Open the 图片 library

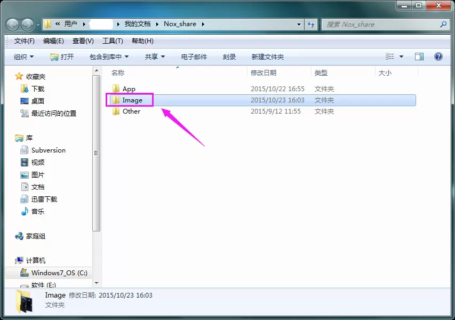click(x=33, y=174)
